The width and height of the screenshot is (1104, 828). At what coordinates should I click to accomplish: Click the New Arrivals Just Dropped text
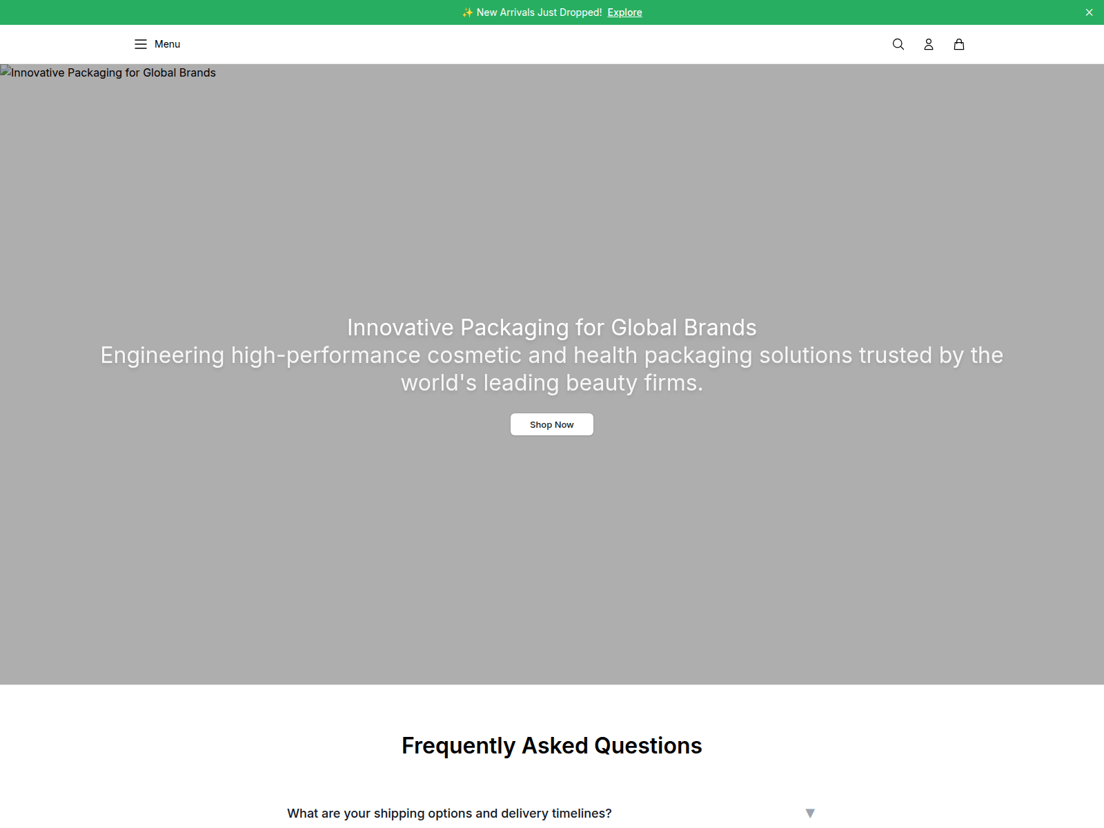click(540, 12)
